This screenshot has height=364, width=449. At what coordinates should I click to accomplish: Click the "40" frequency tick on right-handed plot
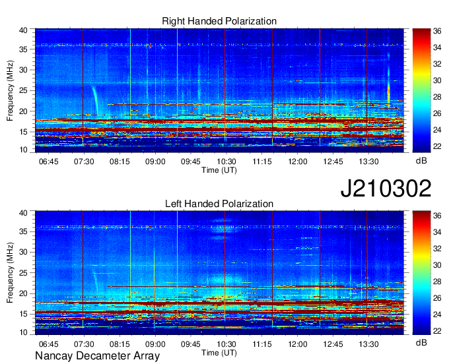(x=24, y=30)
